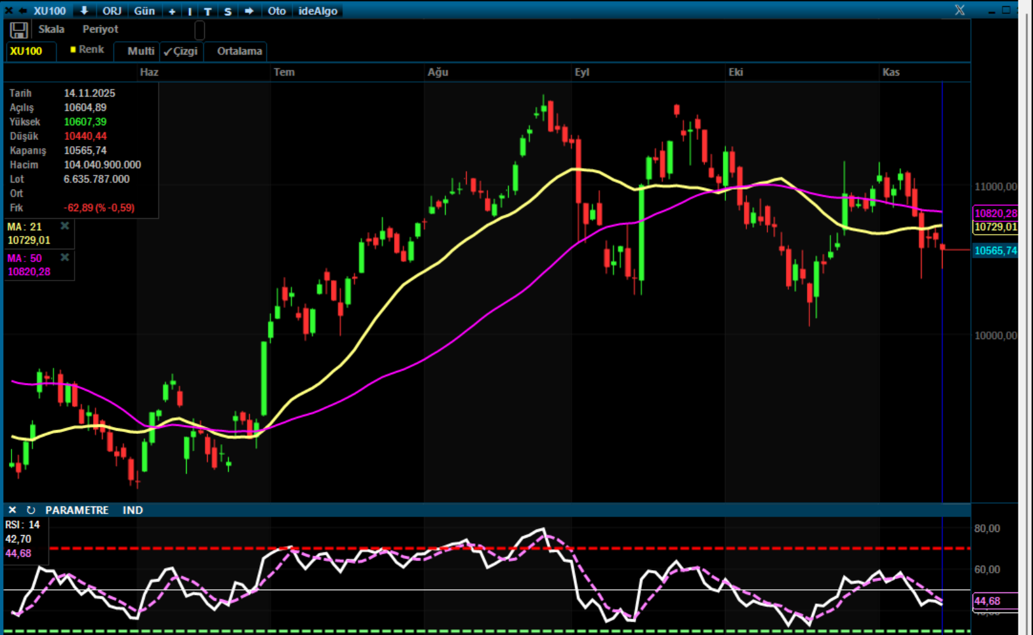Open the Periyot menu
This screenshot has height=635, width=1033.
tap(100, 29)
